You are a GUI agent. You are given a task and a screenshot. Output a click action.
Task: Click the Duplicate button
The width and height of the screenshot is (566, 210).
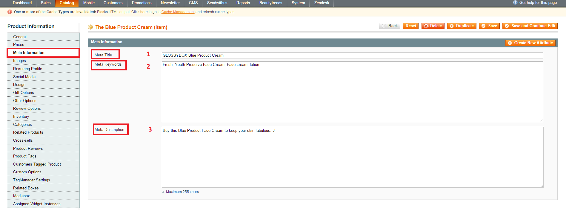coord(462,26)
